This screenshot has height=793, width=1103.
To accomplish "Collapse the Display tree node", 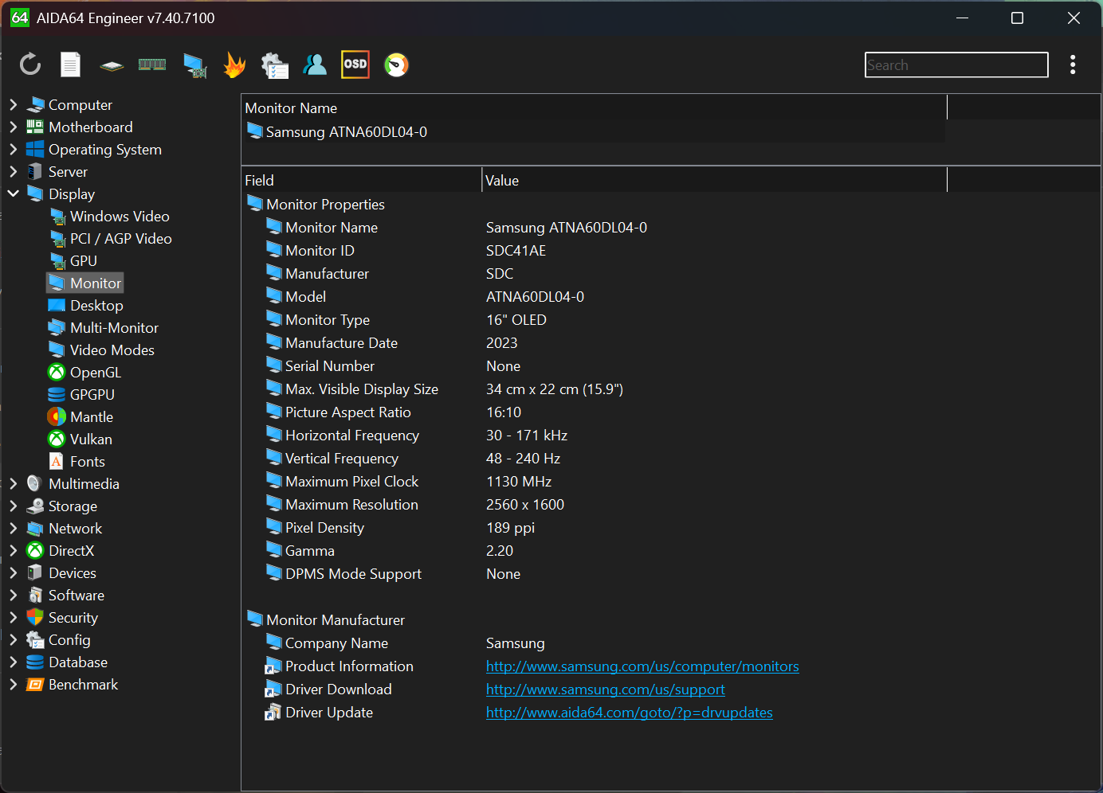I will (x=14, y=193).
